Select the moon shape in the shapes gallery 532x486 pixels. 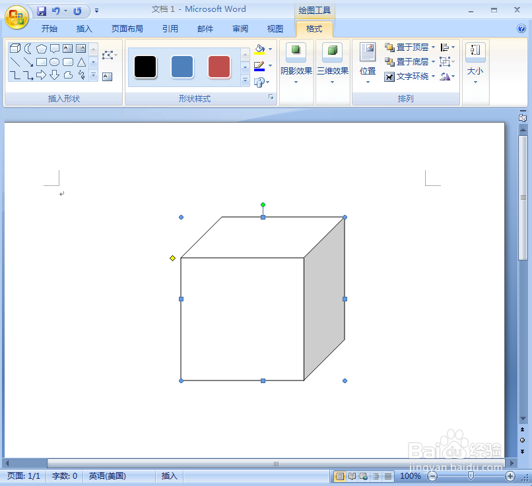[28, 48]
